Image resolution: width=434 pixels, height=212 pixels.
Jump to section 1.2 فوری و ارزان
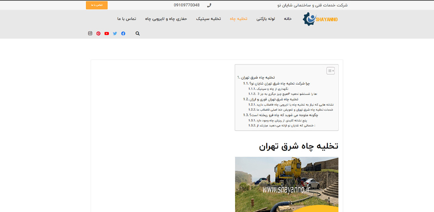coord(271,99)
